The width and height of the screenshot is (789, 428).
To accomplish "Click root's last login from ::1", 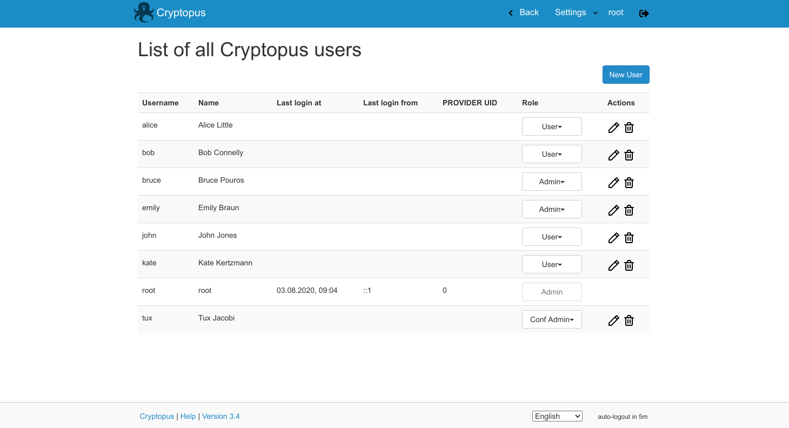I will [x=367, y=290].
